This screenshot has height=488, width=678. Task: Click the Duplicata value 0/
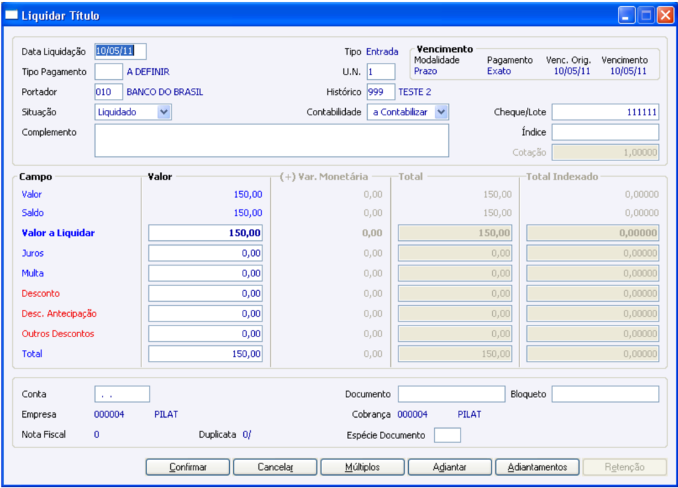point(247,435)
